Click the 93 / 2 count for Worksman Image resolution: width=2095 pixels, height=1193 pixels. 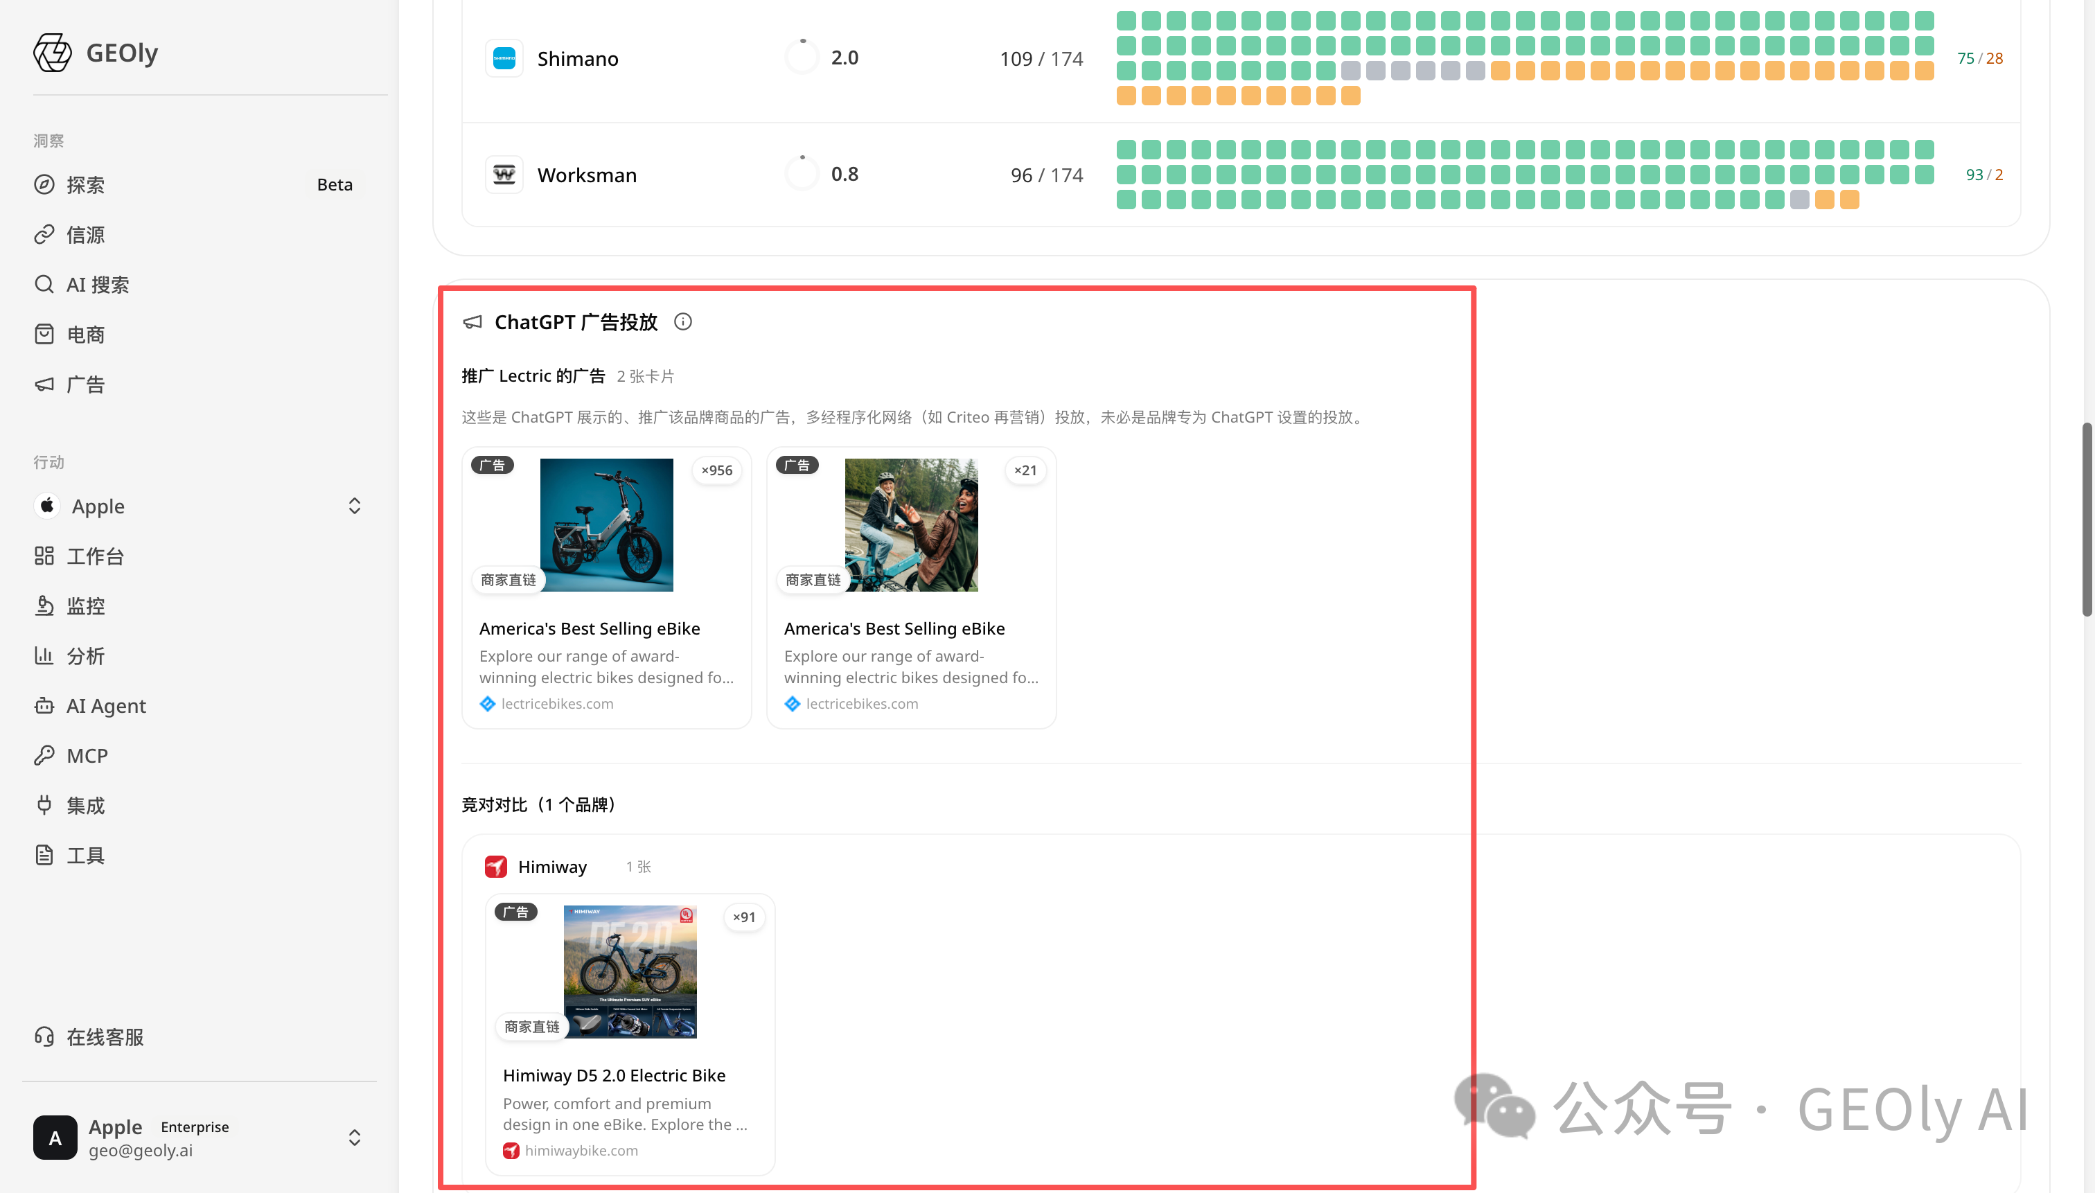1983,175
